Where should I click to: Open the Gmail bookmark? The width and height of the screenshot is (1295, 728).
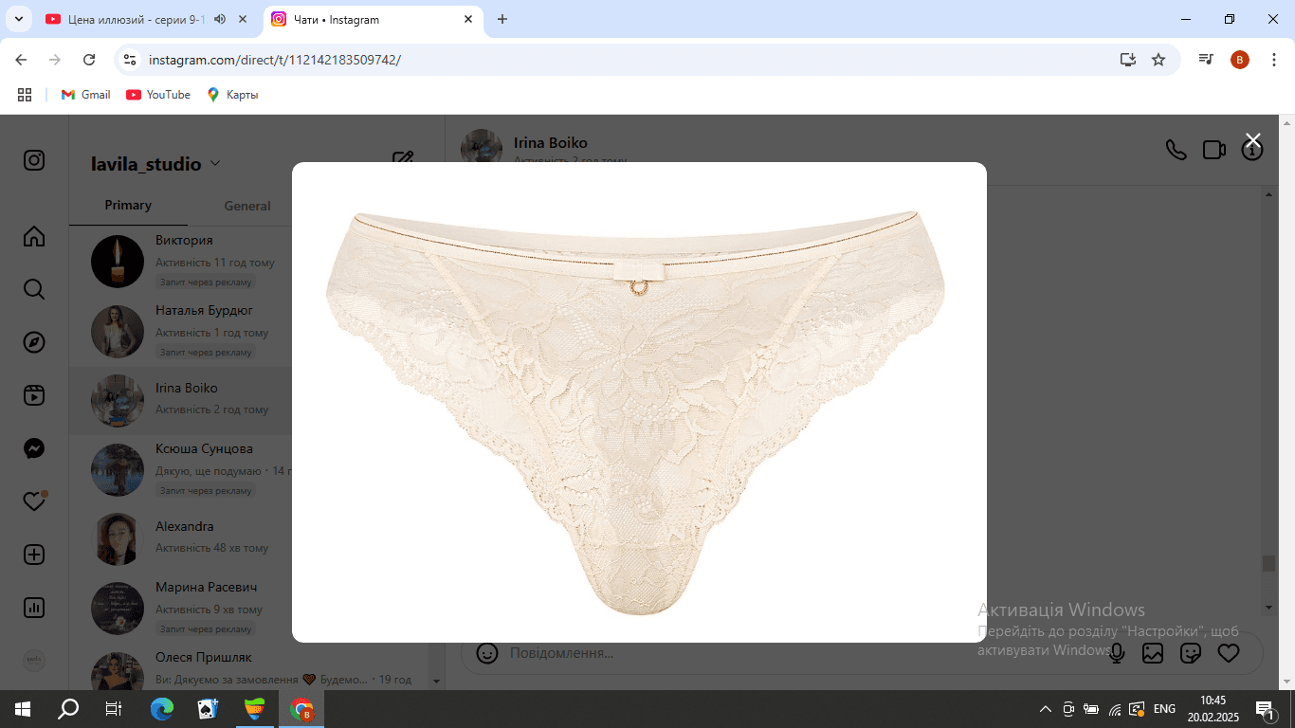click(86, 95)
